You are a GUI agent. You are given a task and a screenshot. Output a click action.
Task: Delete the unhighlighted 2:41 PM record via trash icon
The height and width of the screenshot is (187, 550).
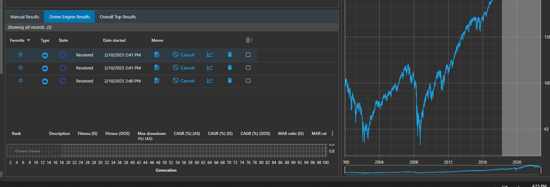pyautogui.click(x=230, y=67)
